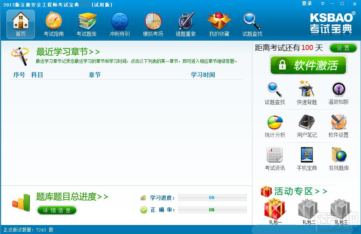This screenshot has height=234, width=361.
Task: Launch 快速背题 quick memorization mode
Action: coord(306,92)
